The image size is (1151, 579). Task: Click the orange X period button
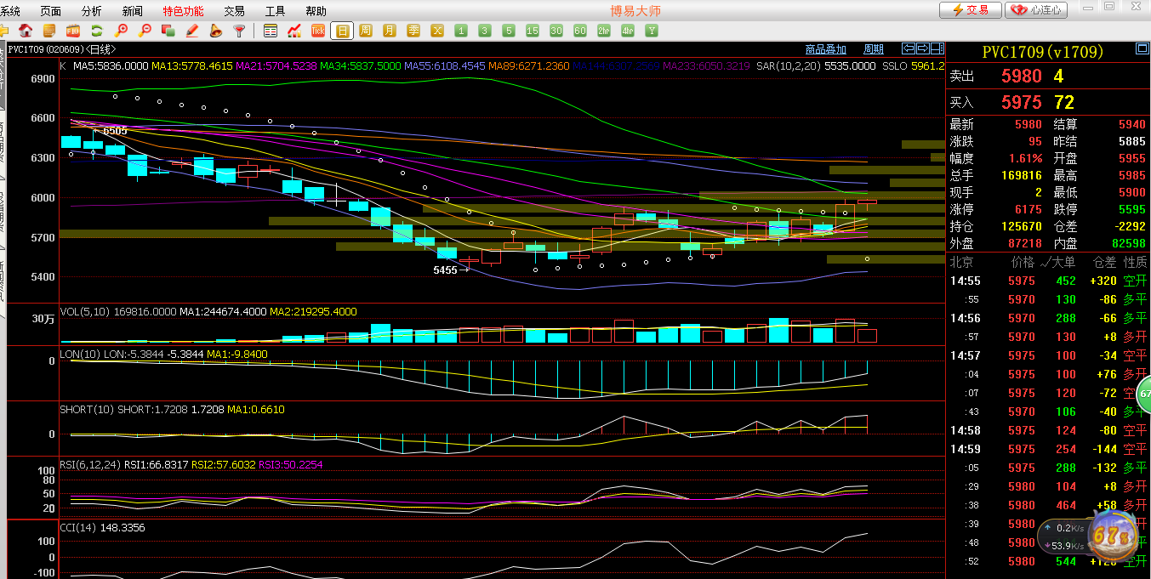tap(437, 31)
